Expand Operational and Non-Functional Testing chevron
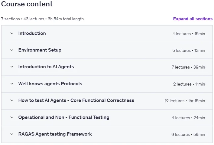 (12, 117)
